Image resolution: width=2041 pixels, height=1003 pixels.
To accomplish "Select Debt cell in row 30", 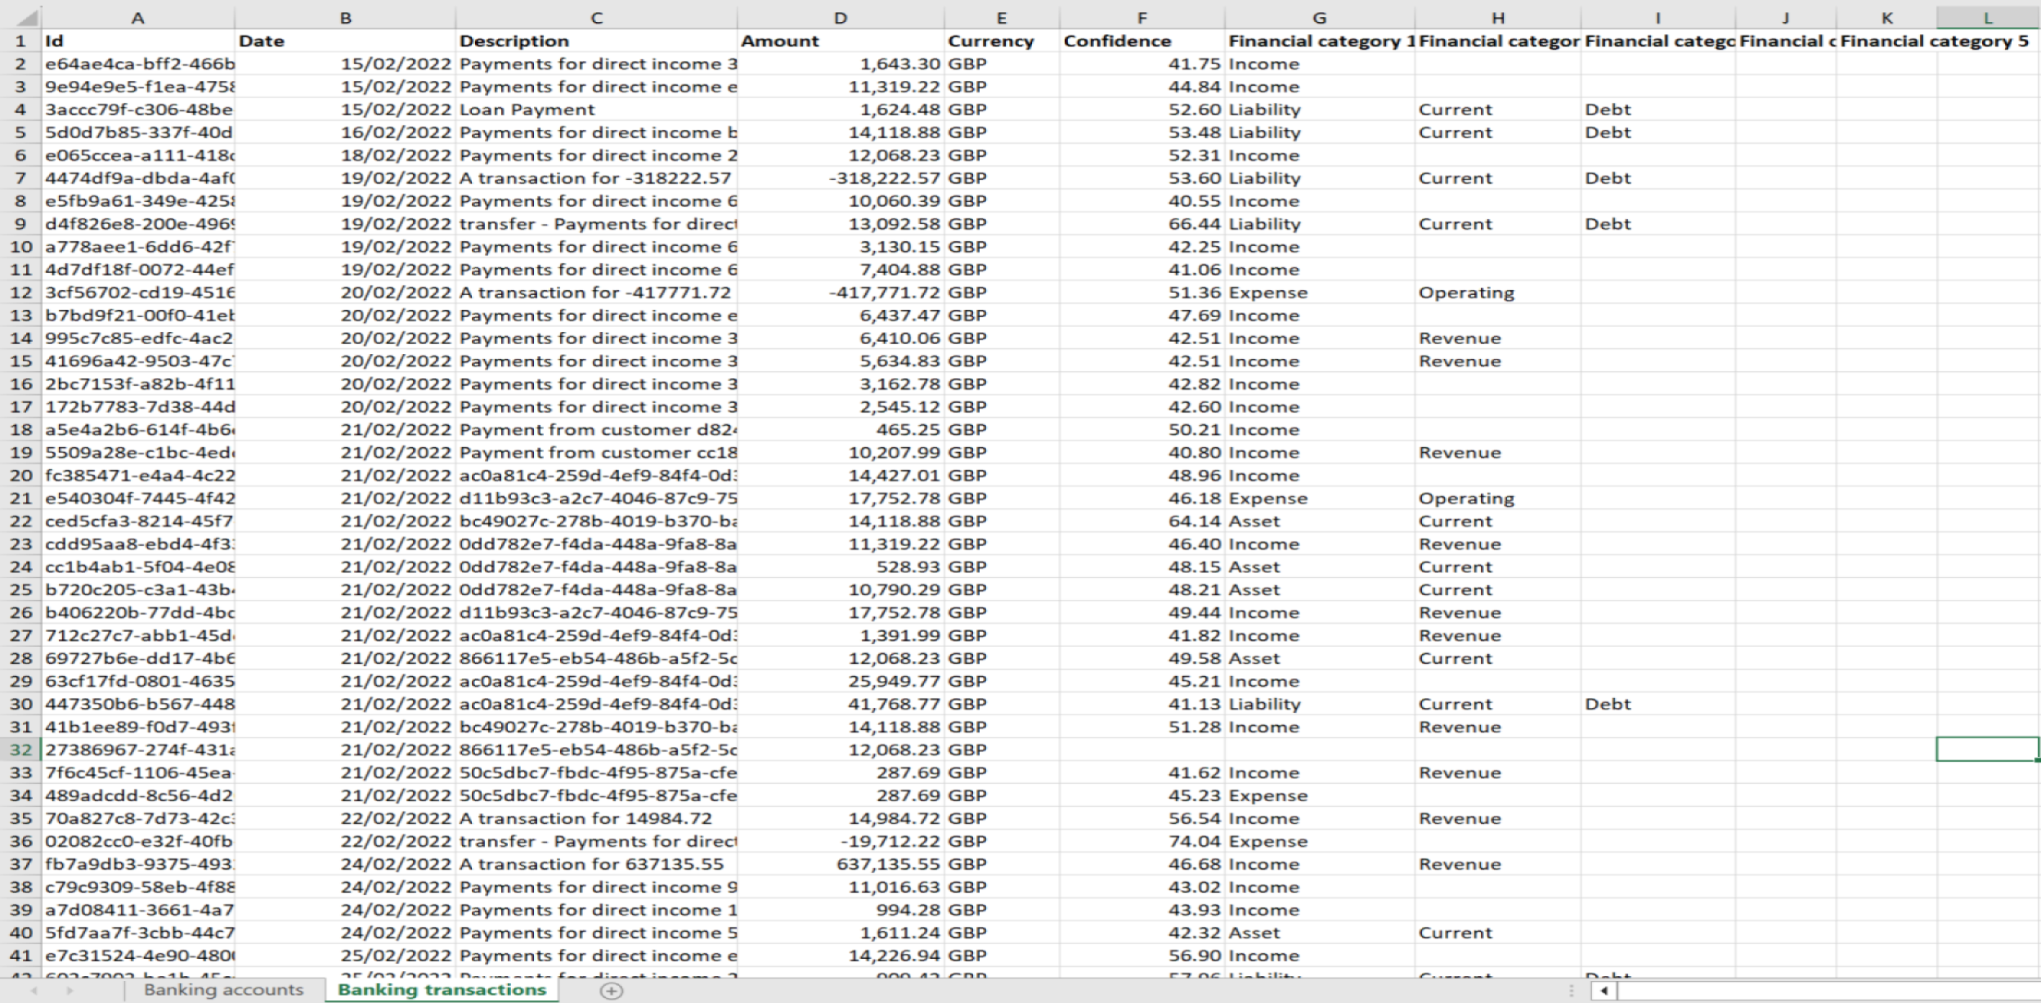I will click(x=1657, y=704).
